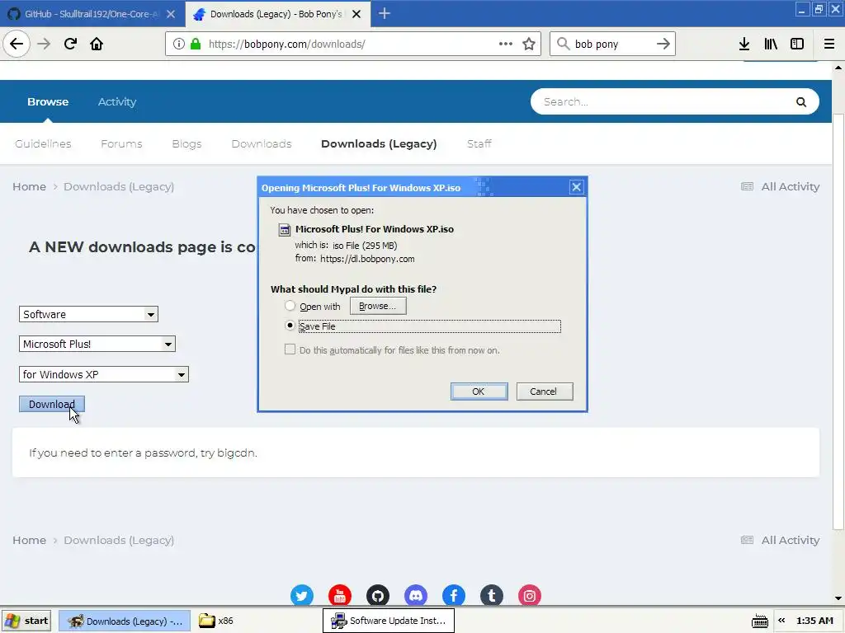Open top All Activity link
The image size is (845, 633).
coord(781,187)
